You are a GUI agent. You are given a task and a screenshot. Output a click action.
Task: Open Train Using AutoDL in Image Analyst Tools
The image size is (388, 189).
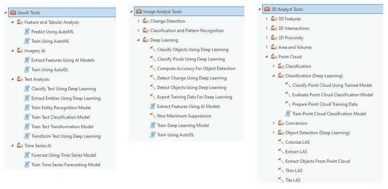[175, 135]
